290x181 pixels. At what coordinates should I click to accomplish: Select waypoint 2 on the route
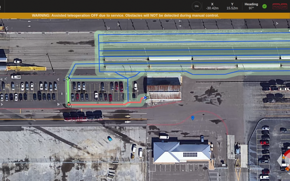[x=68, y=78]
